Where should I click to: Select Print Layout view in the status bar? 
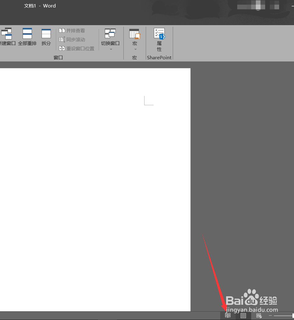coord(243,316)
